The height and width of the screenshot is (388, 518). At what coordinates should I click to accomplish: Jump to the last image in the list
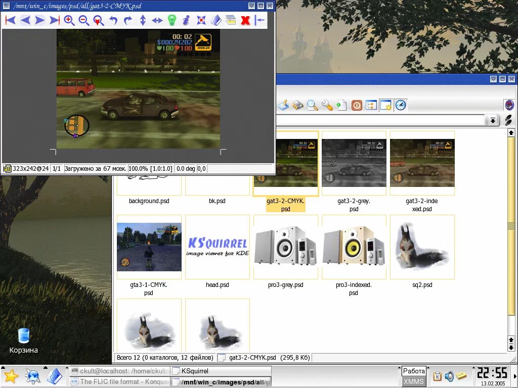[55, 20]
